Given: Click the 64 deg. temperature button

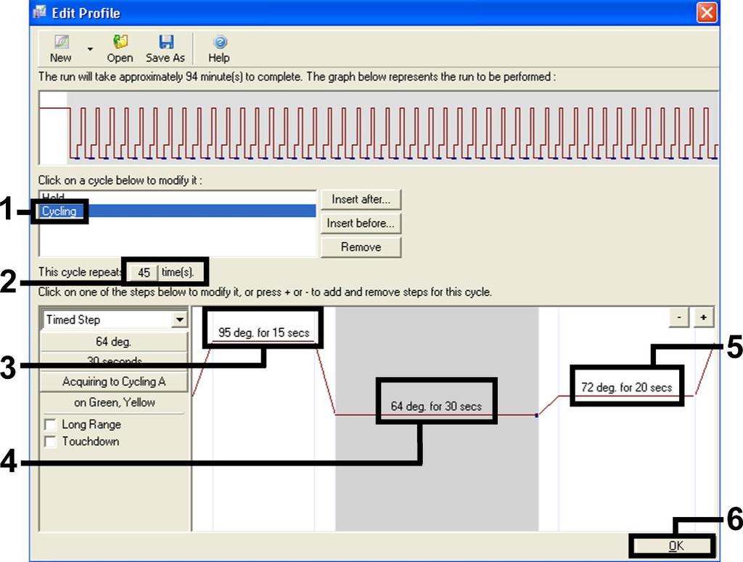Looking at the screenshot, I should pos(114,341).
